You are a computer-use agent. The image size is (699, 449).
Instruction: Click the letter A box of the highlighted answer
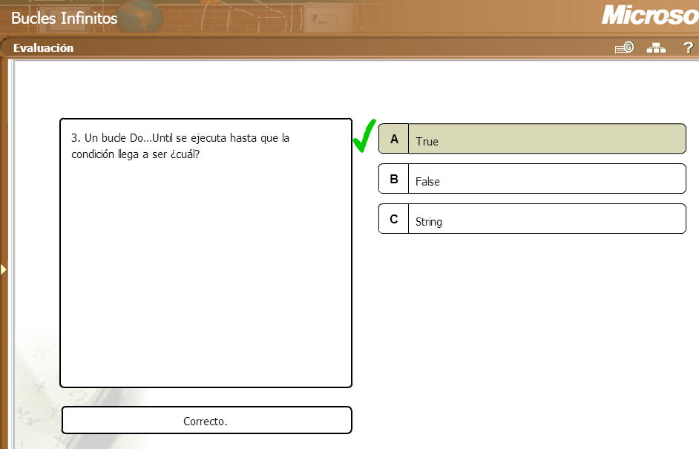click(393, 139)
